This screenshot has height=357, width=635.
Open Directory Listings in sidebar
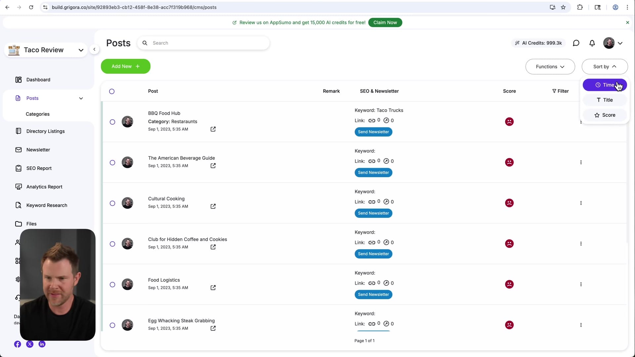pyautogui.click(x=45, y=131)
